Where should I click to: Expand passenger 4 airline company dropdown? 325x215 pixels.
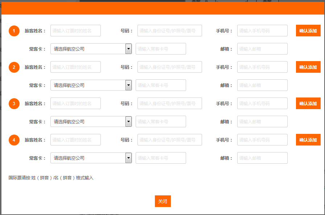click(x=91, y=158)
